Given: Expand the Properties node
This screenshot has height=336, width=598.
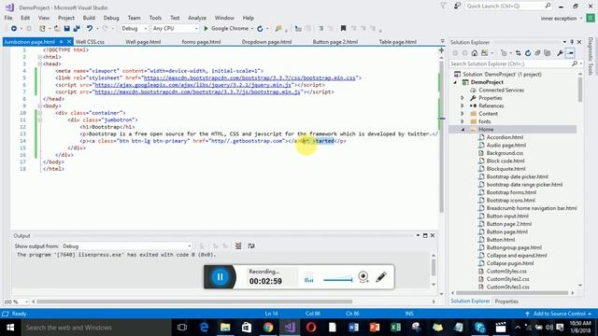Looking at the screenshot, I should (x=463, y=98).
